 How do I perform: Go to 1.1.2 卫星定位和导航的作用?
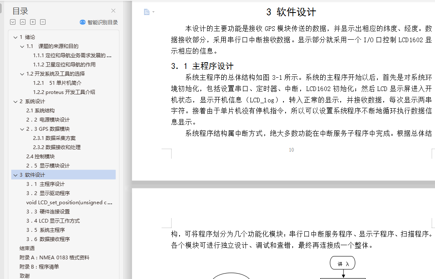point(64,65)
